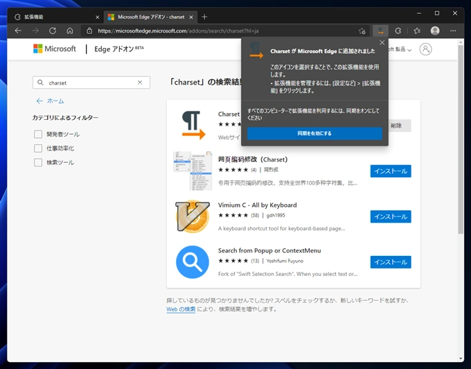Open Search from Popup extension icon
This screenshot has height=369, width=471.
193,262
